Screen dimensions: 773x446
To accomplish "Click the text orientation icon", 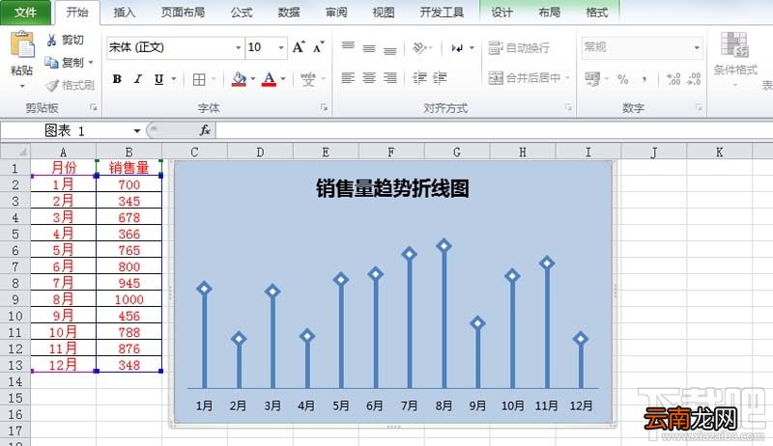I will [x=419, y=47].
